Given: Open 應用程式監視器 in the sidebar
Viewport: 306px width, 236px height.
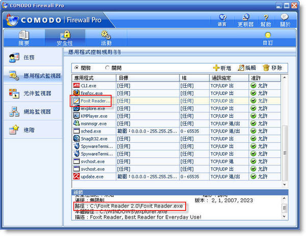Looking at the screenshot, I should (x=33, y=75).
